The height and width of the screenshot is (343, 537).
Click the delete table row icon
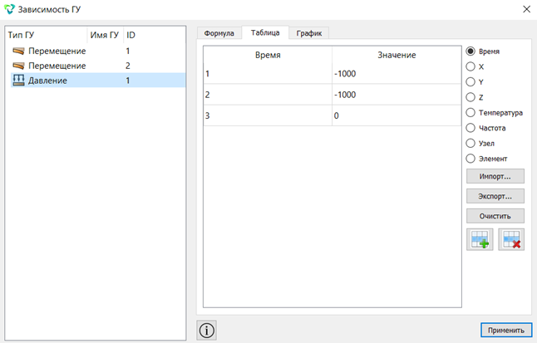(511, 239)
